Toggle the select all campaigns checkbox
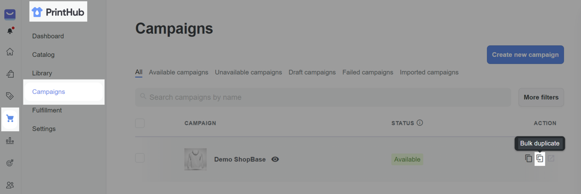This screenshot has width=581, height=194. [x=140, y=123]
